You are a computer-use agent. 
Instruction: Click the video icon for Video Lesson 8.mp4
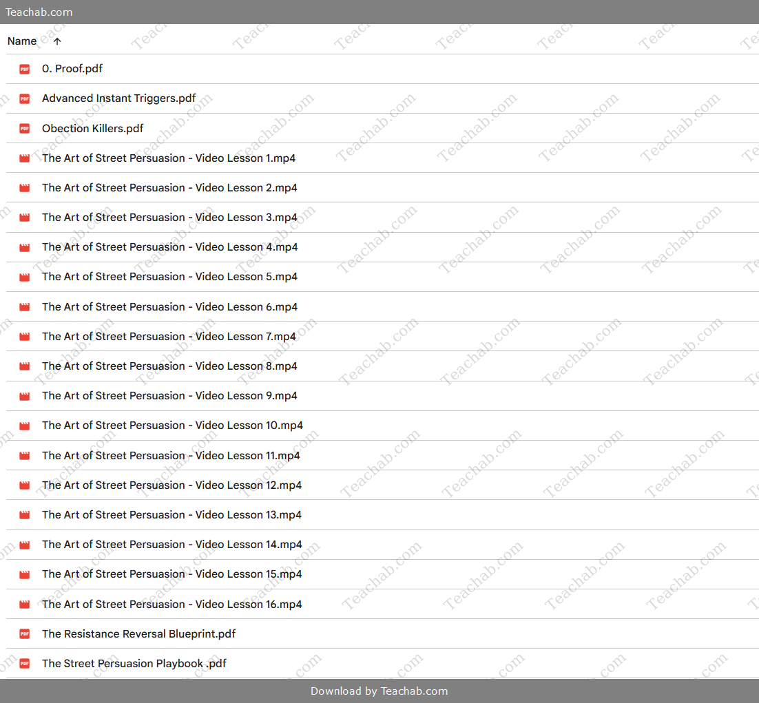coord(25,367)
